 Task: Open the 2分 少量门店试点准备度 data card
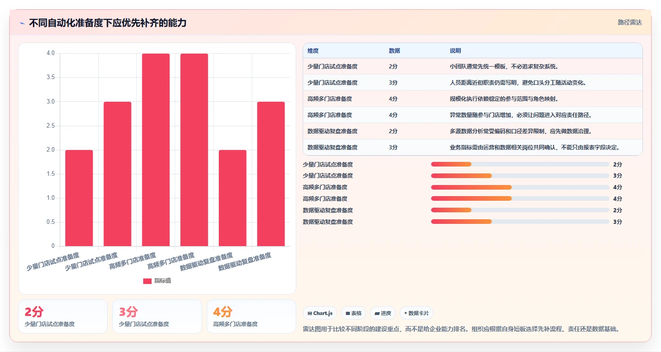click(63, 316)
